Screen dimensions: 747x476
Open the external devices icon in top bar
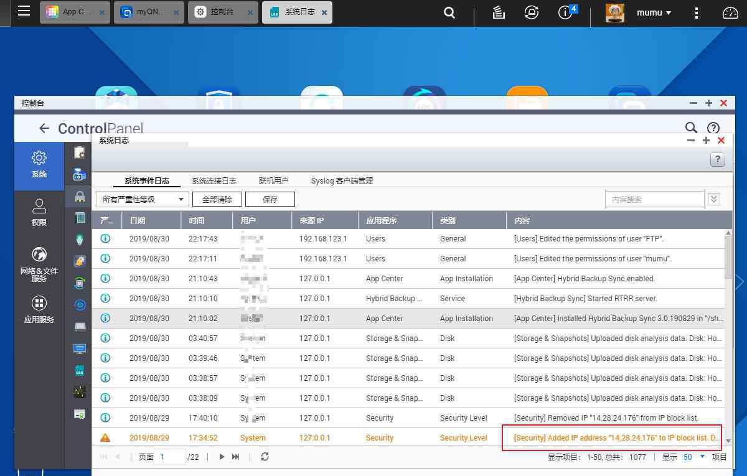tap(532, 12)
